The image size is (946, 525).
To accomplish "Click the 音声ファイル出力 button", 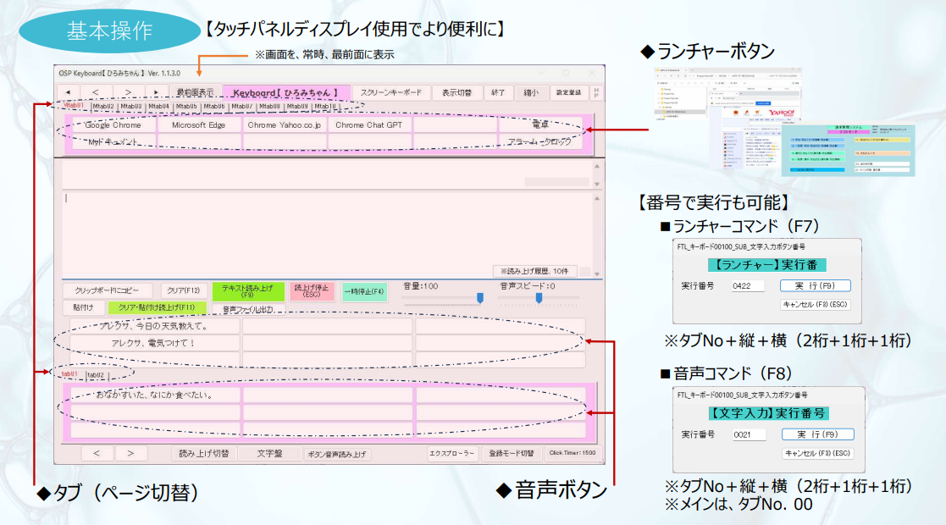I will point(248,310).
